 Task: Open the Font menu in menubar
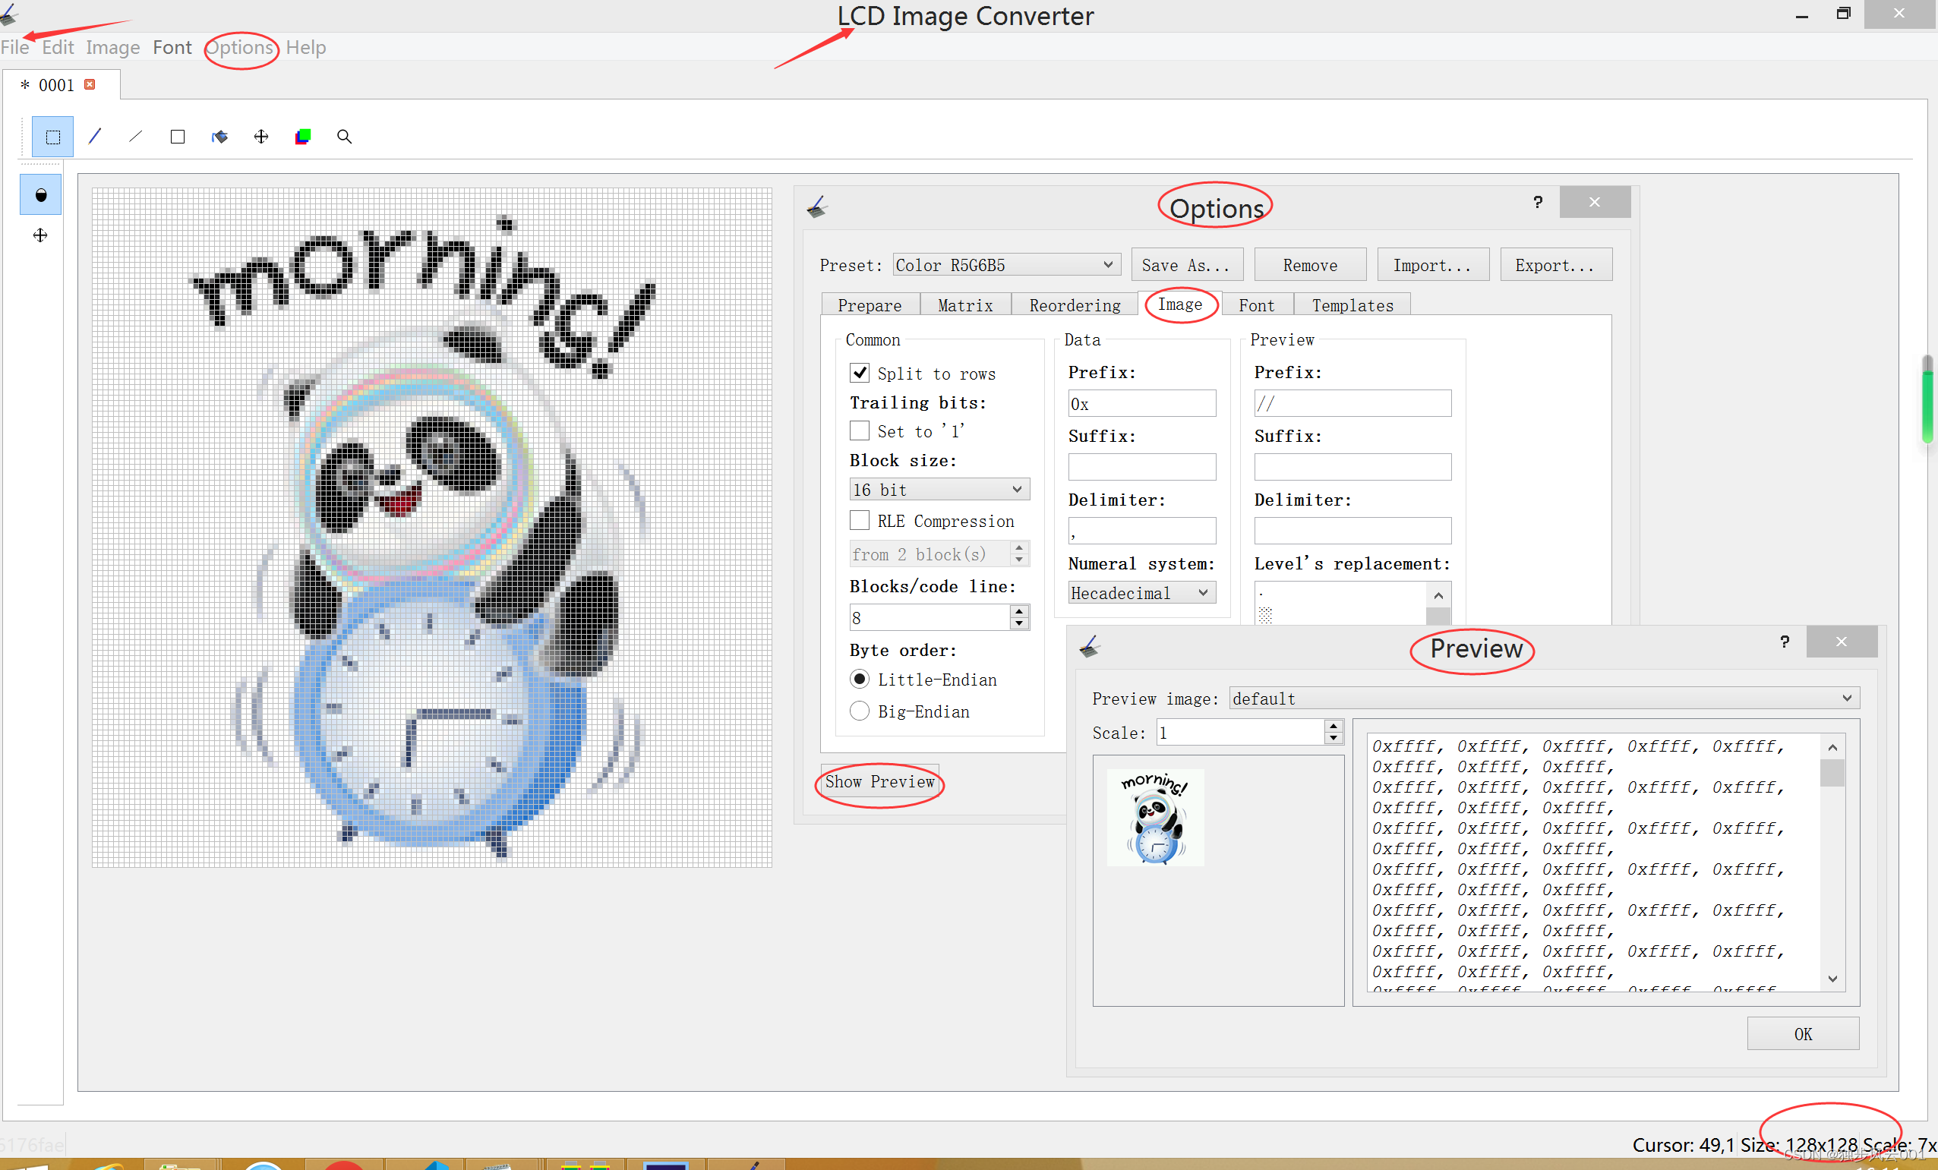click(172, 48)
